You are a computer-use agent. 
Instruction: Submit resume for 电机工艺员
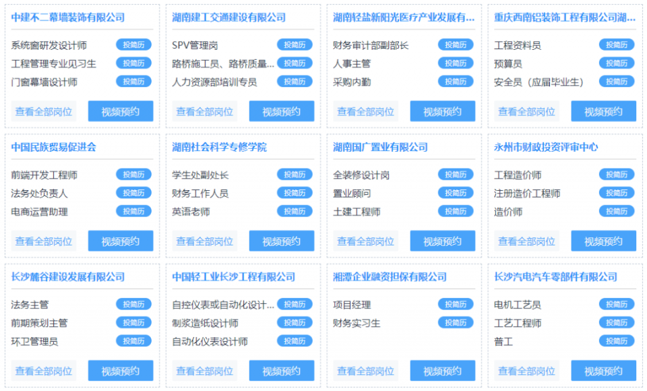point(617,304)
